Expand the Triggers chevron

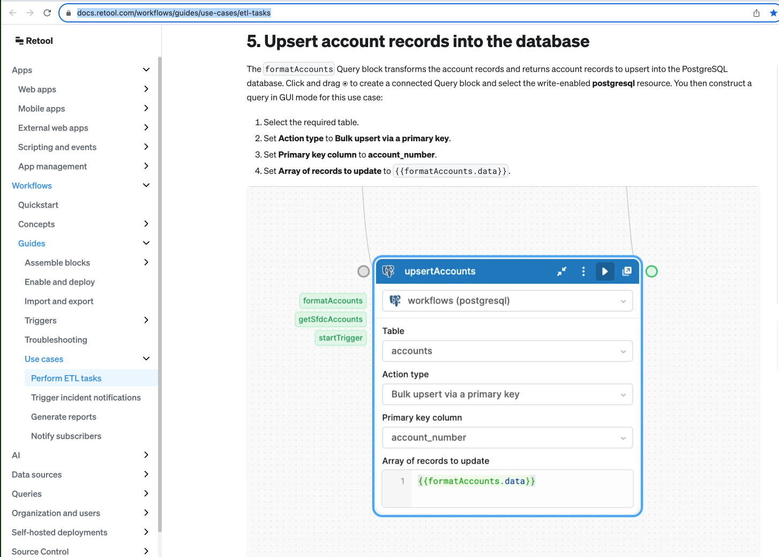pyautogui.click(x=146, y=320)
